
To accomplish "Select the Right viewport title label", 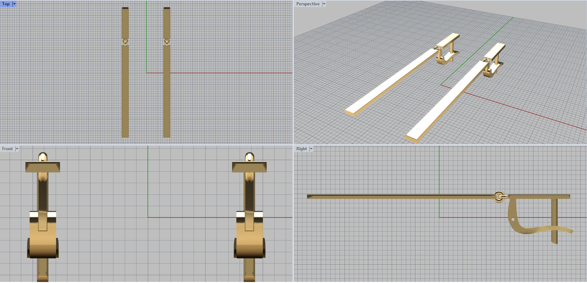I will [301, 149].
